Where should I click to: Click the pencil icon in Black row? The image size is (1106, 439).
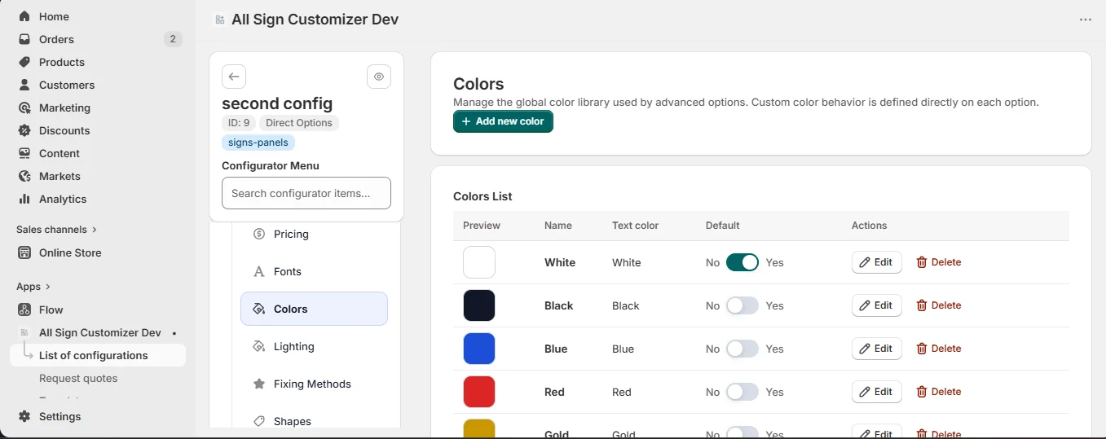866,305
